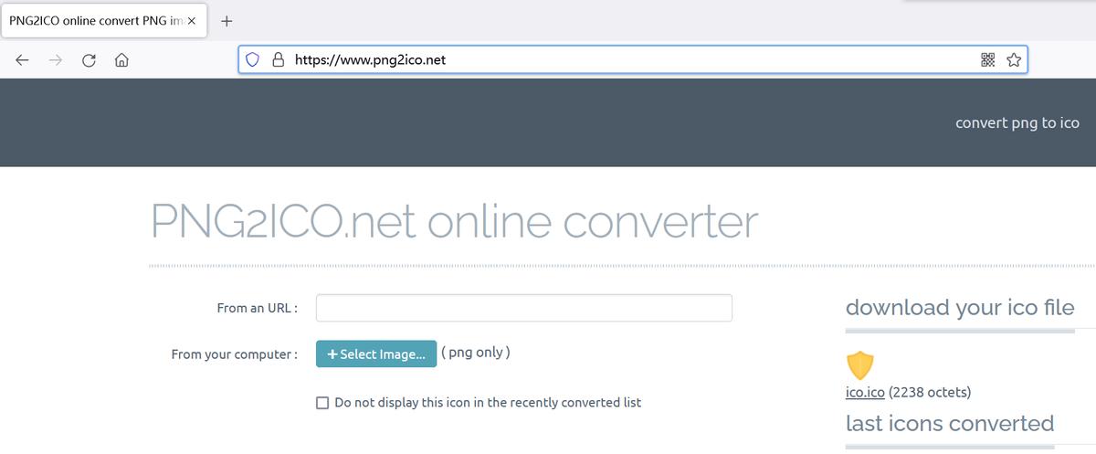Enable "Do not display this icon" checkbox
The height and width of the screenshot is (454, 1096).
click(x=322, y=403)
